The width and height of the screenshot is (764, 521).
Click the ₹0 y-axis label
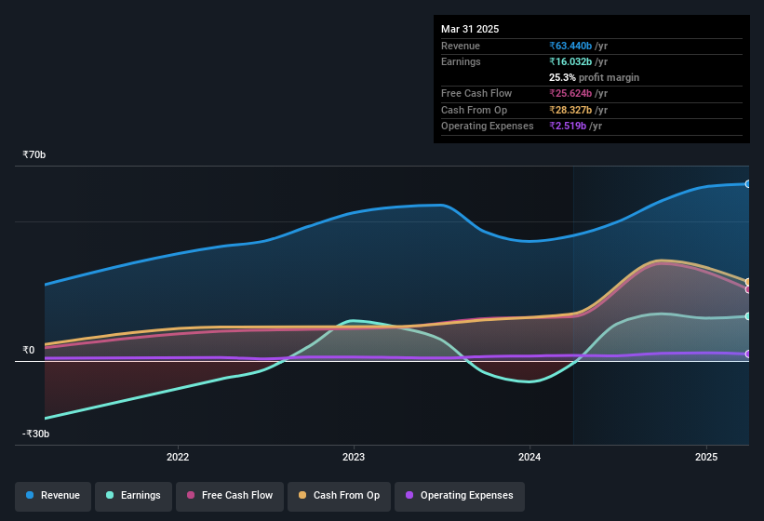(28, 350)
